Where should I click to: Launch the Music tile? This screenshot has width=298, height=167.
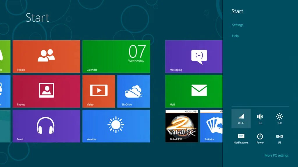click(46, 126)
